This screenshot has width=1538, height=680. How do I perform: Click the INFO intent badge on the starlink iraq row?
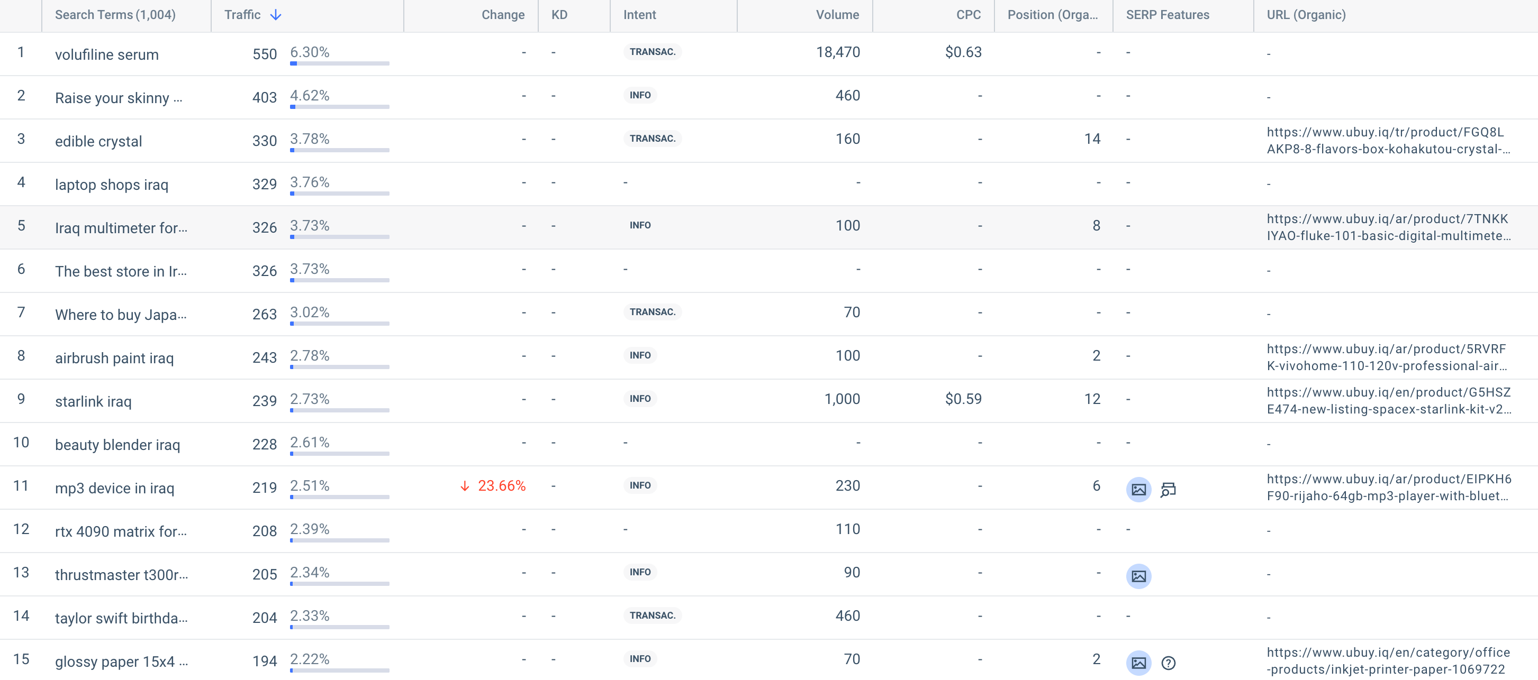click(x=639, y=399)
